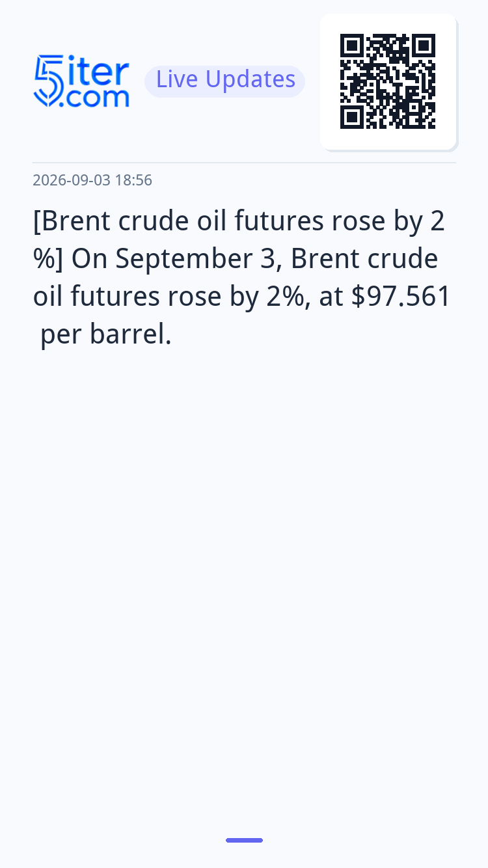Tap the divider line below the header
Viewport: 488px width, 868px height.
(244, 163)
